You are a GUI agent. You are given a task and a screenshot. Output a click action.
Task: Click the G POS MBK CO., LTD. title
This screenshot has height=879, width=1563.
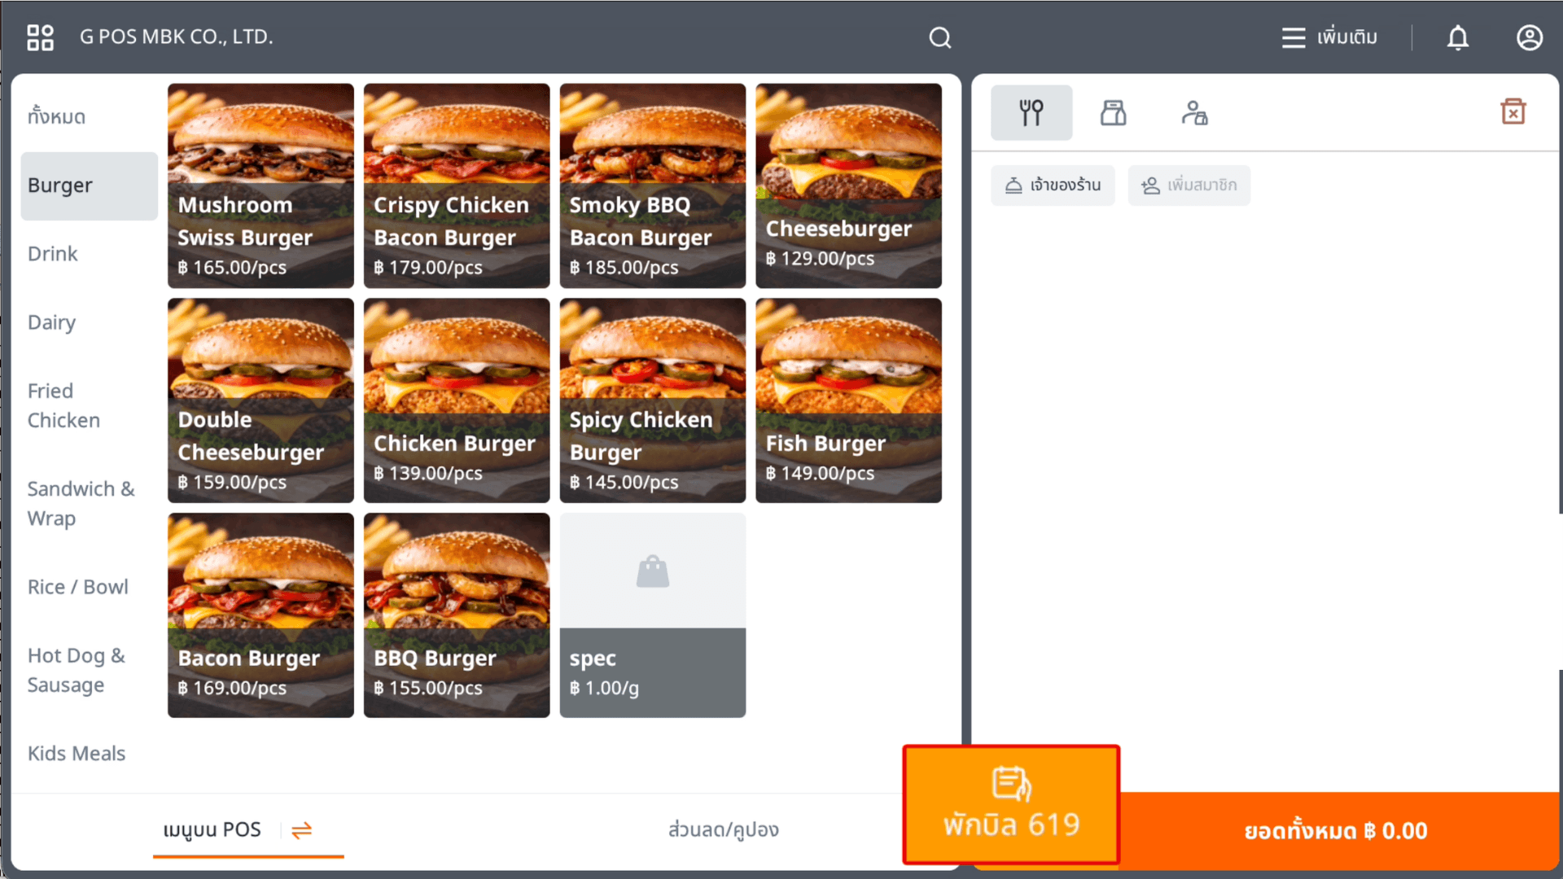coord(176,37)
